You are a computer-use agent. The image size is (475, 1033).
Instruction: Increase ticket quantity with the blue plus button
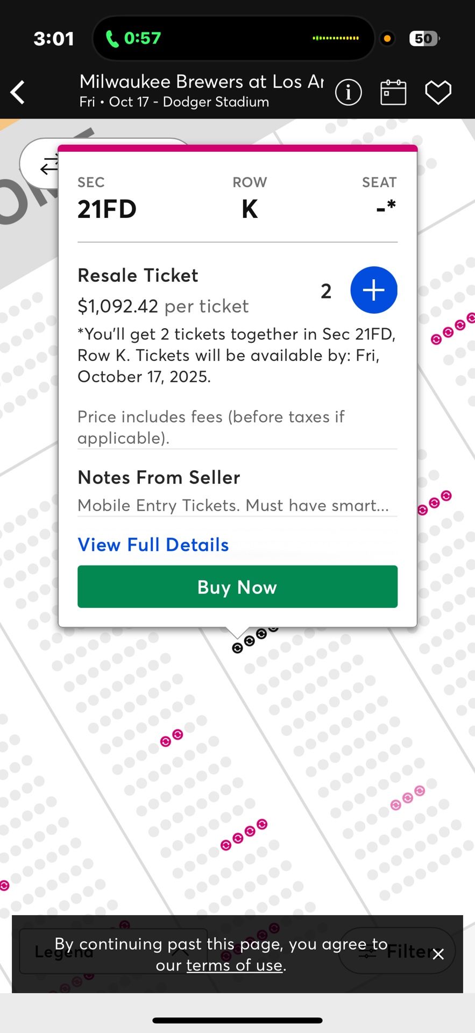coord(373,290)
